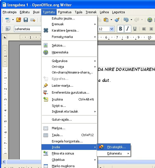Click the Format paintbrush icon
Viewport: 155px width, 168px height.
pos(117,20)
